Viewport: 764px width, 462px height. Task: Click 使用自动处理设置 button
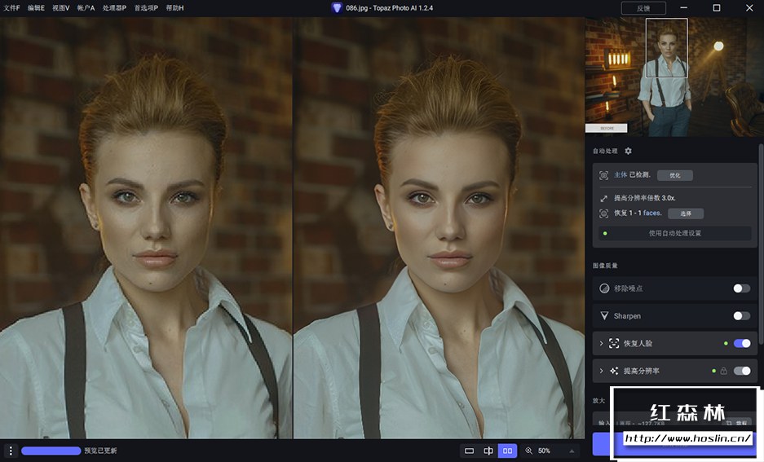click(675, 233)
